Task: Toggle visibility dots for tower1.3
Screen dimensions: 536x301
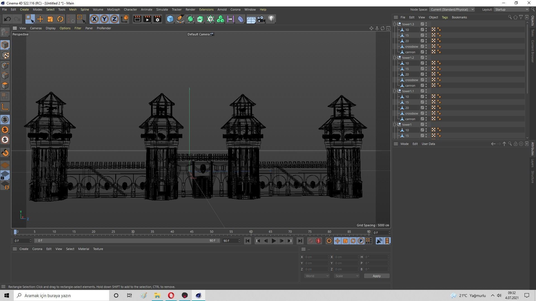Action: 426,24
